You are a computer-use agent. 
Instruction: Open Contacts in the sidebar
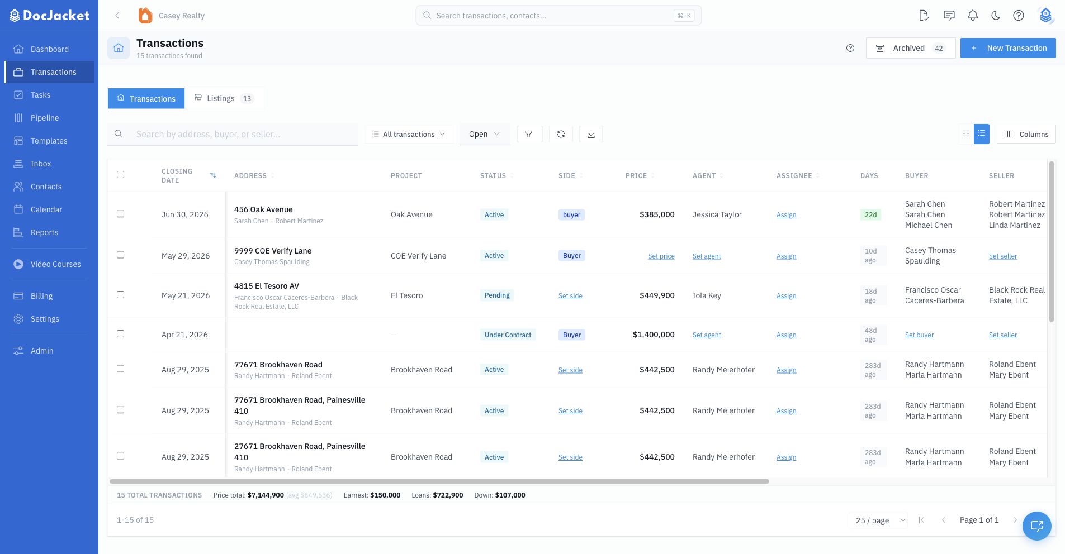tap(49, 187)
